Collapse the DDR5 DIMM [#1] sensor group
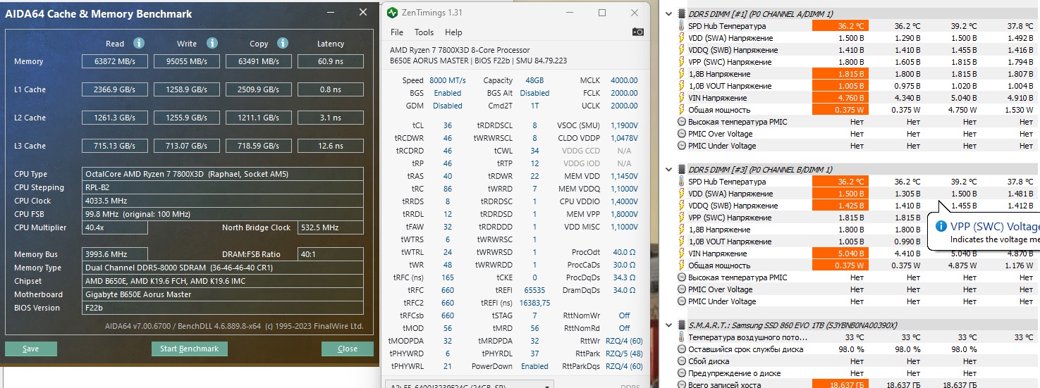Screen dimensions: 1040x388 tap(670, 13)
